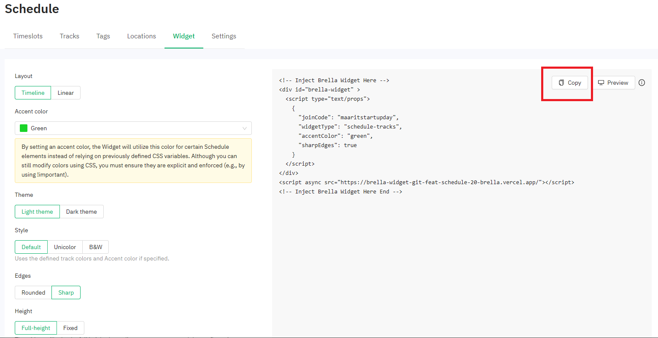Click the script async src line

[x=426, y=182]
